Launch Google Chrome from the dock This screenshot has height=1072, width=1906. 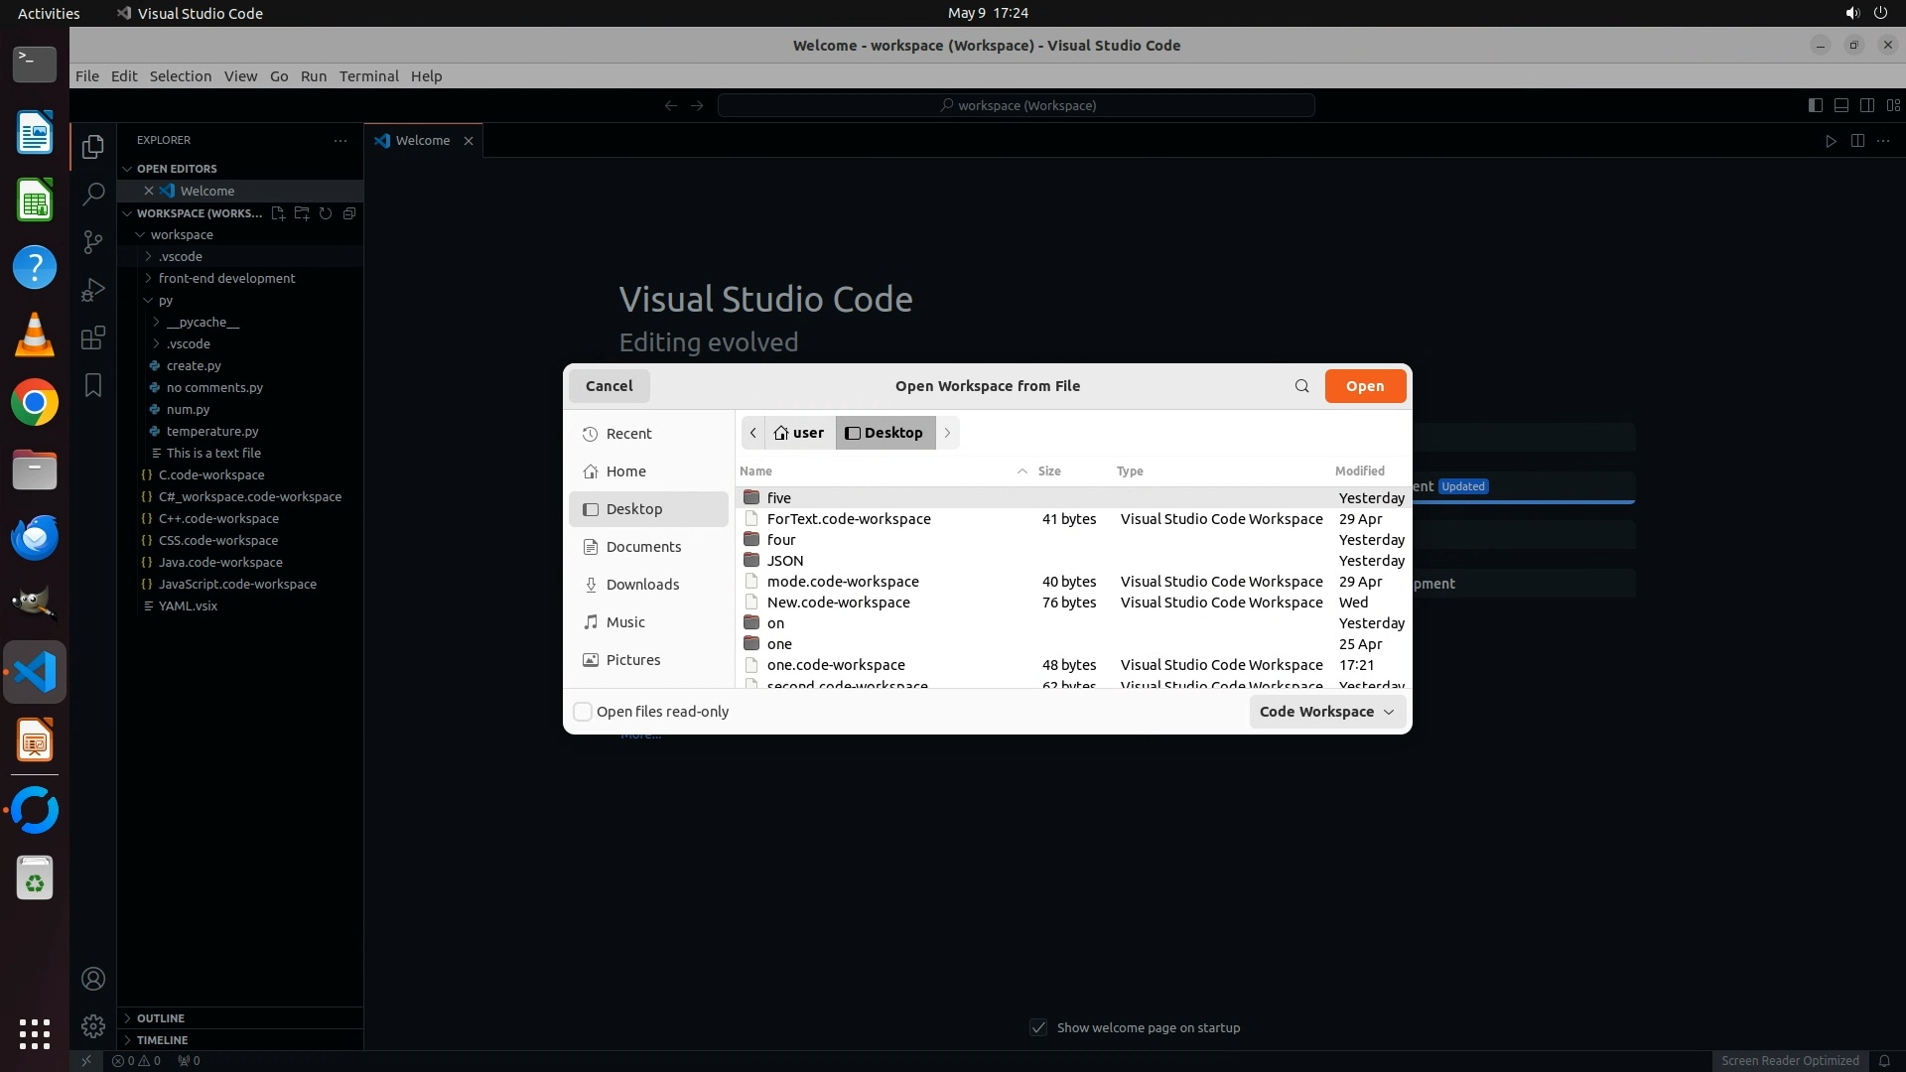tap(35, 403)
